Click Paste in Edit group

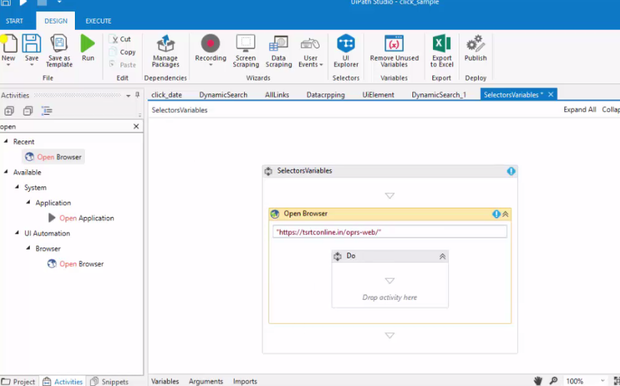point(122,65)
